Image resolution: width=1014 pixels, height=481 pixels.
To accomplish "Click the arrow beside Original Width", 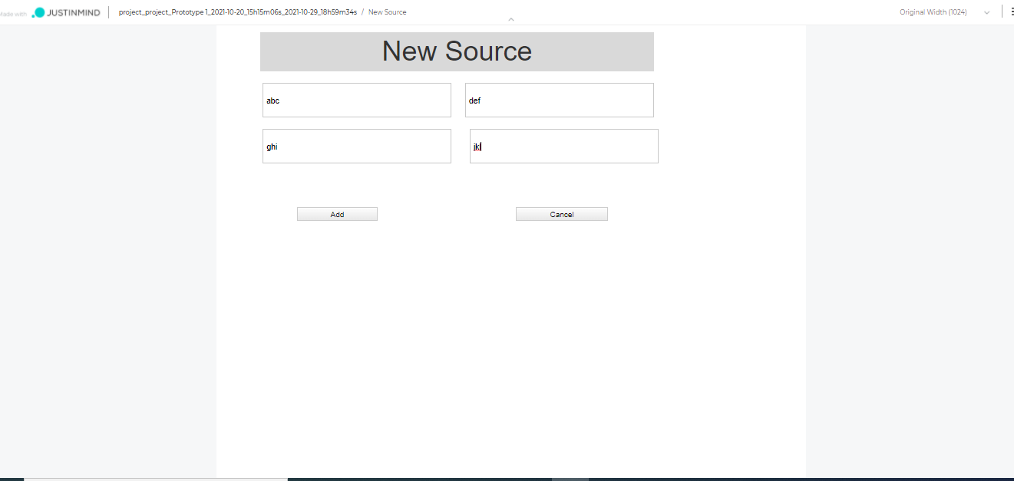I will point(986,13).
